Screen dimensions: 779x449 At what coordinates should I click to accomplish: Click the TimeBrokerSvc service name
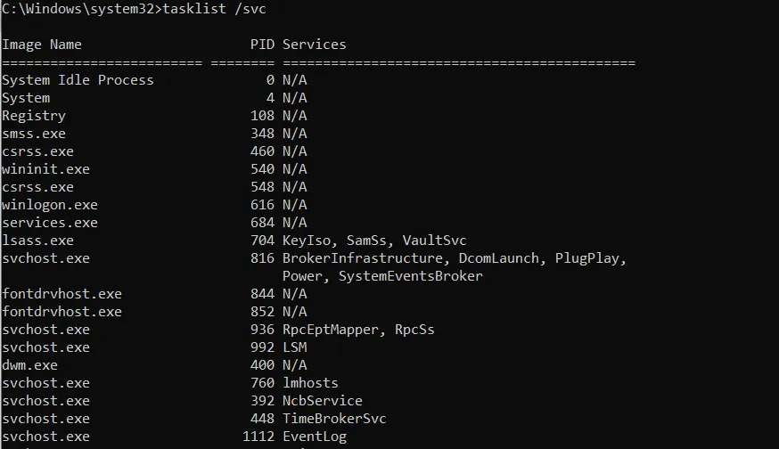tap(334, 419)
